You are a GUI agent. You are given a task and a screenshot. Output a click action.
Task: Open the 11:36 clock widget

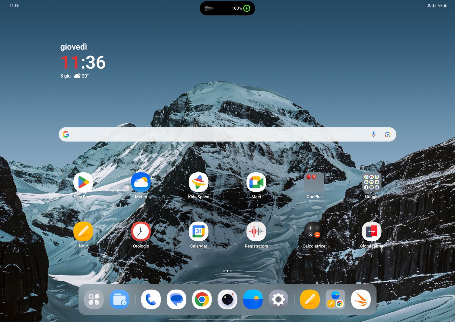pos(83,62)
